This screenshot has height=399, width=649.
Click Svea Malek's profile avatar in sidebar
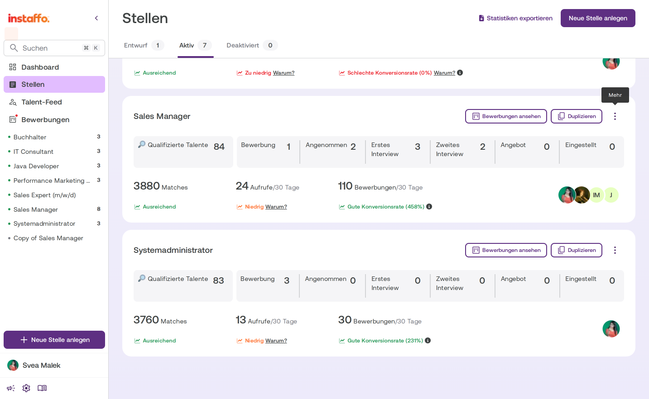pyautogui.click(x=13, y=366)
